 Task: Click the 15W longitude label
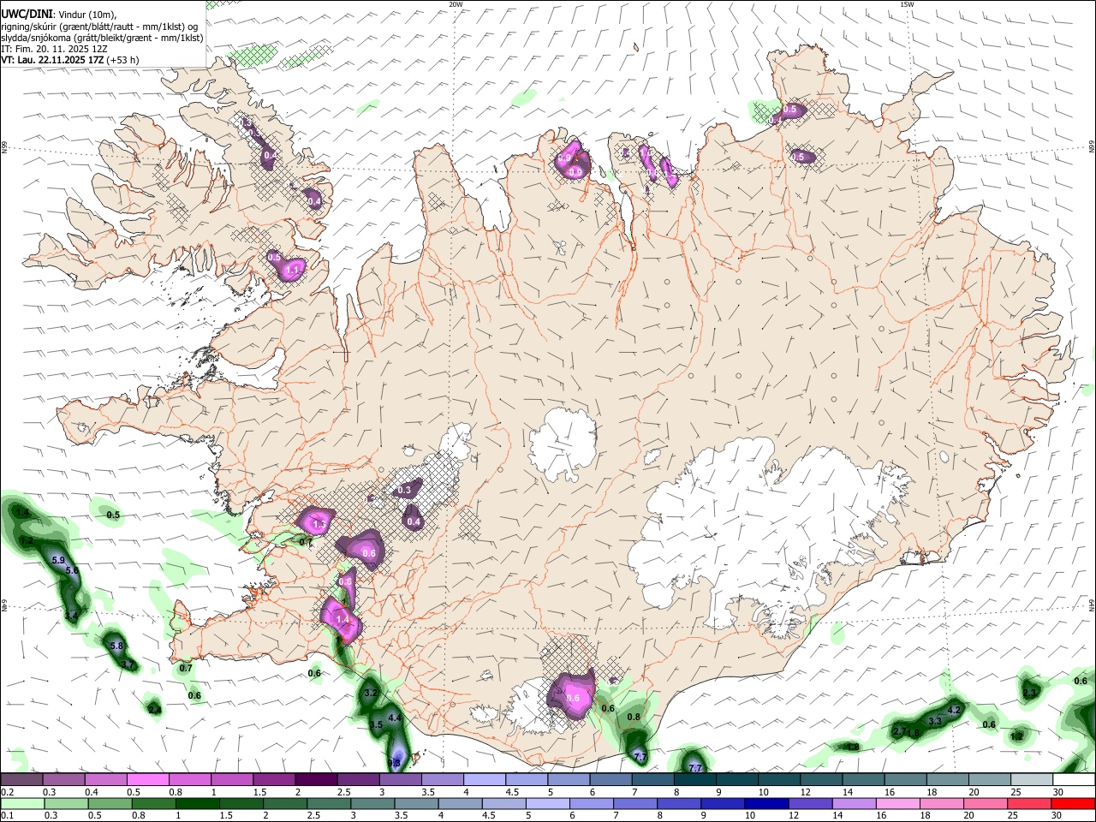pos(907,4)
